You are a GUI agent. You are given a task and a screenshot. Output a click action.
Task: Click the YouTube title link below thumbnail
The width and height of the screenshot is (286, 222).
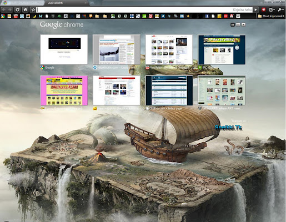[168, 68]
